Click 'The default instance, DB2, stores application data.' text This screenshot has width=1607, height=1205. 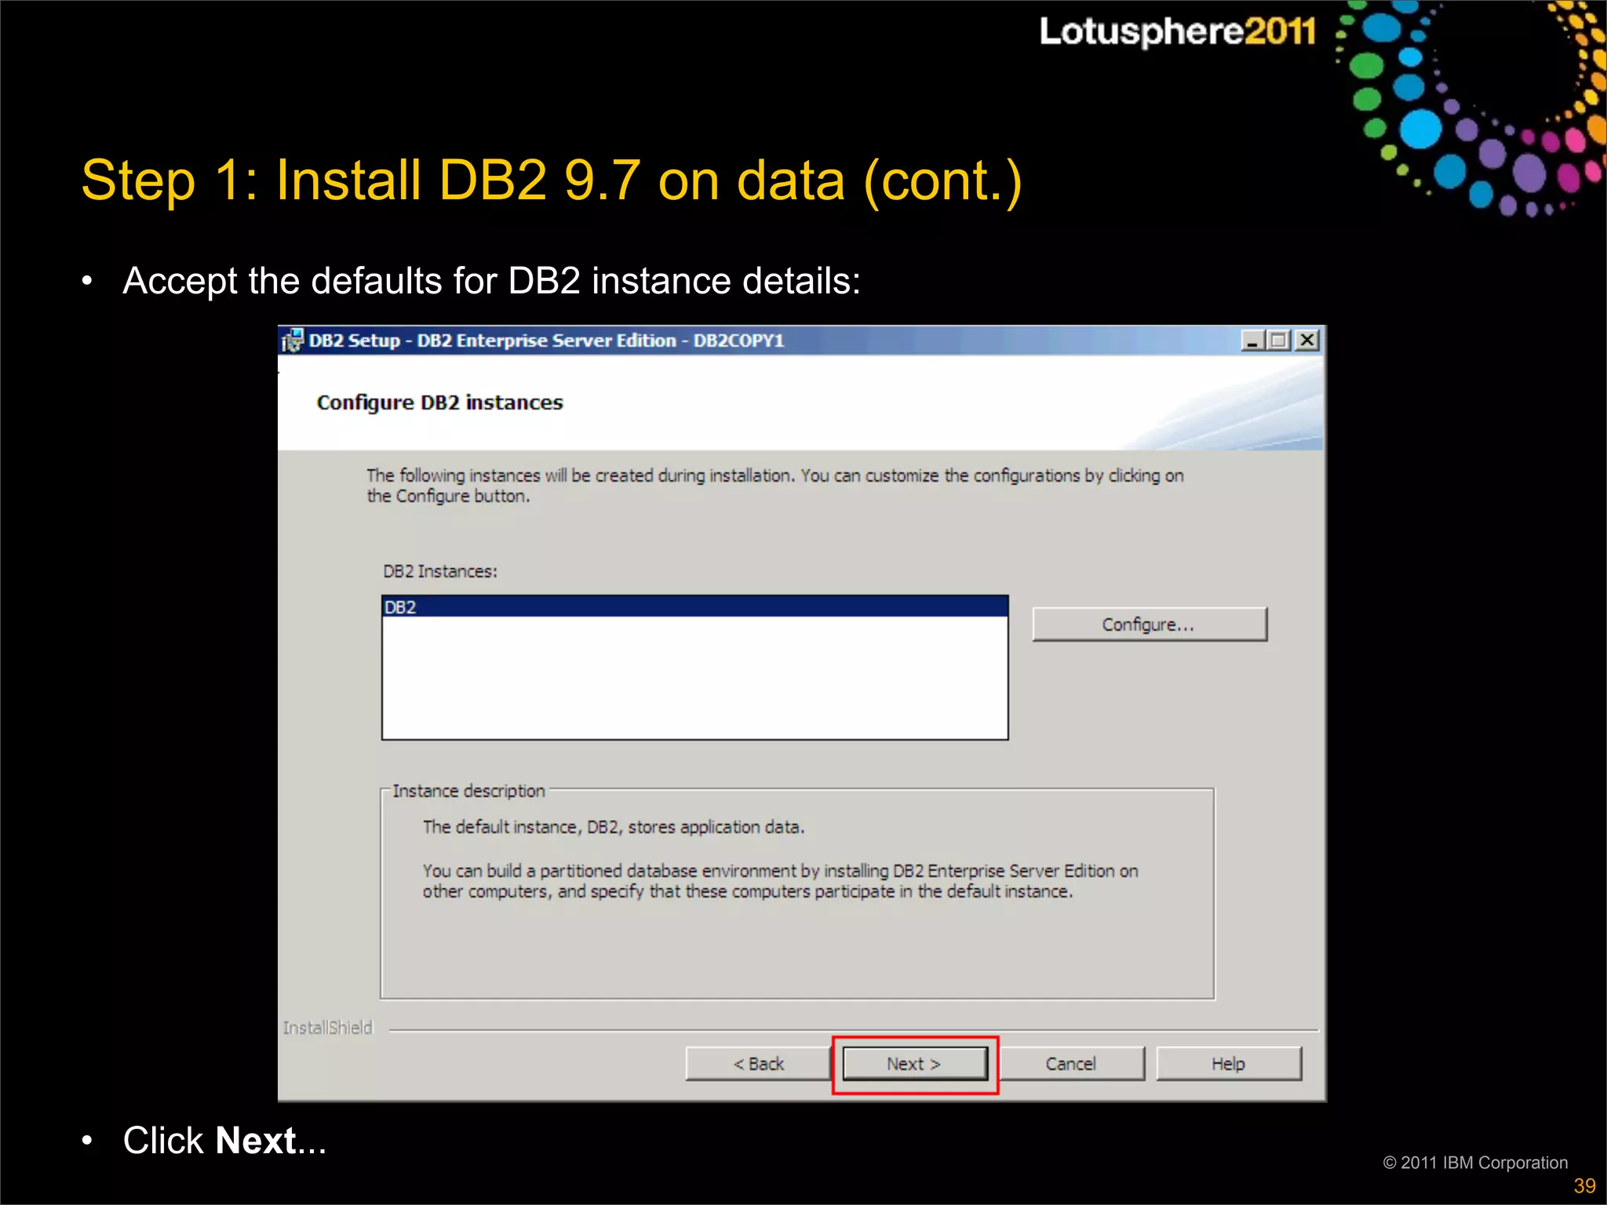tap(614, 827)
